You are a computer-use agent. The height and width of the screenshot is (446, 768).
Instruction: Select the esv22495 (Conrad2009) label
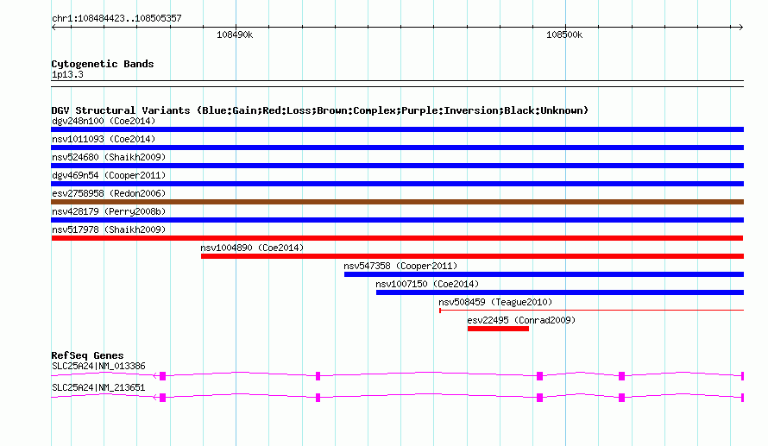coord(521,320)
